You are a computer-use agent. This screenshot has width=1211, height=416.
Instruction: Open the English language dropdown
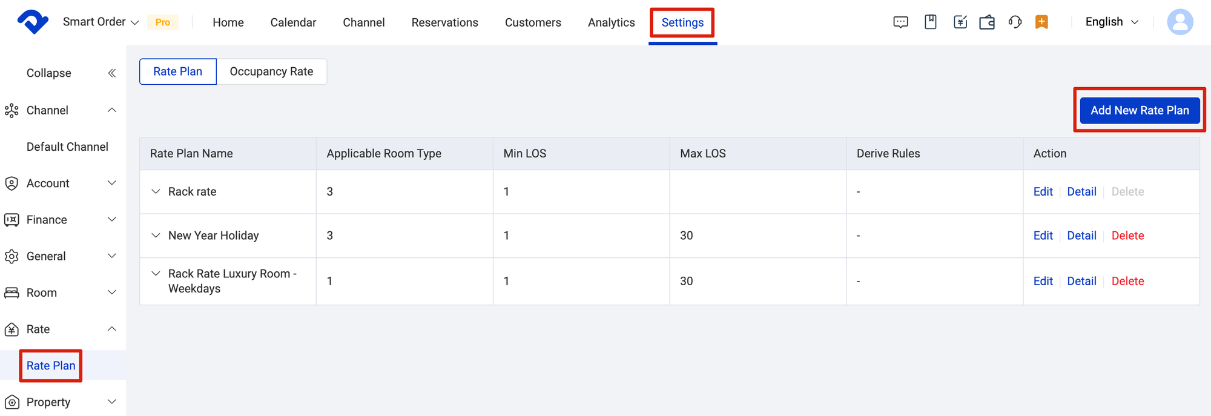tap(1112, 22)
